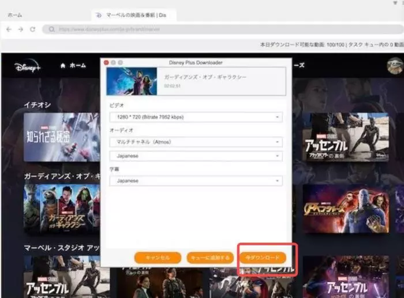Reload the page with the refresh icon
This screenshot has width=404, height=298.
pos(32,29)
